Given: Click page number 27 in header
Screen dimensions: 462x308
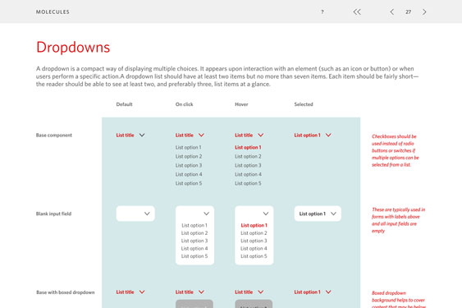Looking at the screenshot, I should (x=408, y=11).
